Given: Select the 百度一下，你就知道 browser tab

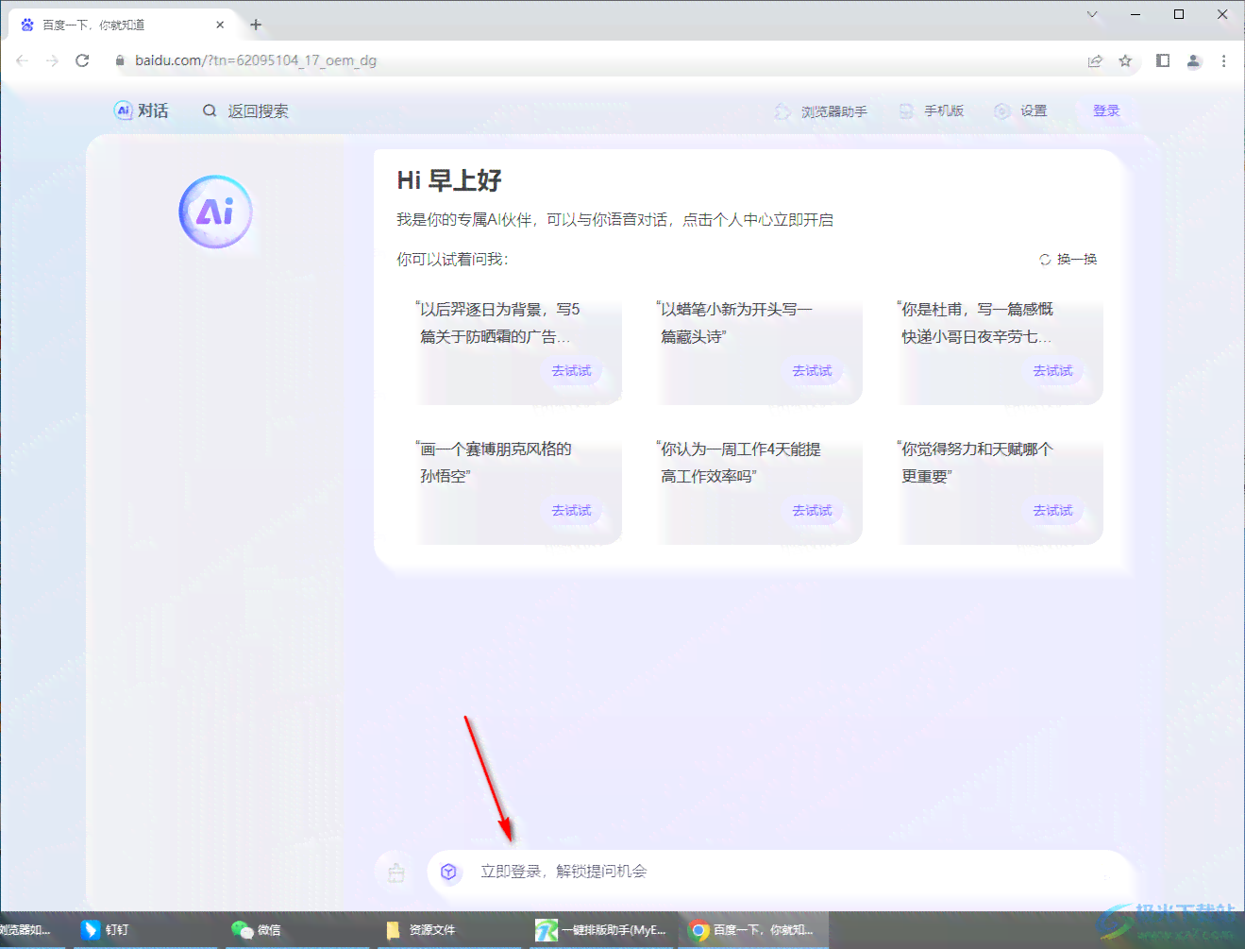Looking at the screenshot, I should [x=123, y=25].
